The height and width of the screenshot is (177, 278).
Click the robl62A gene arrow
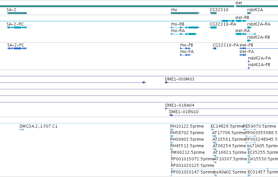click(x=250, y=13)
